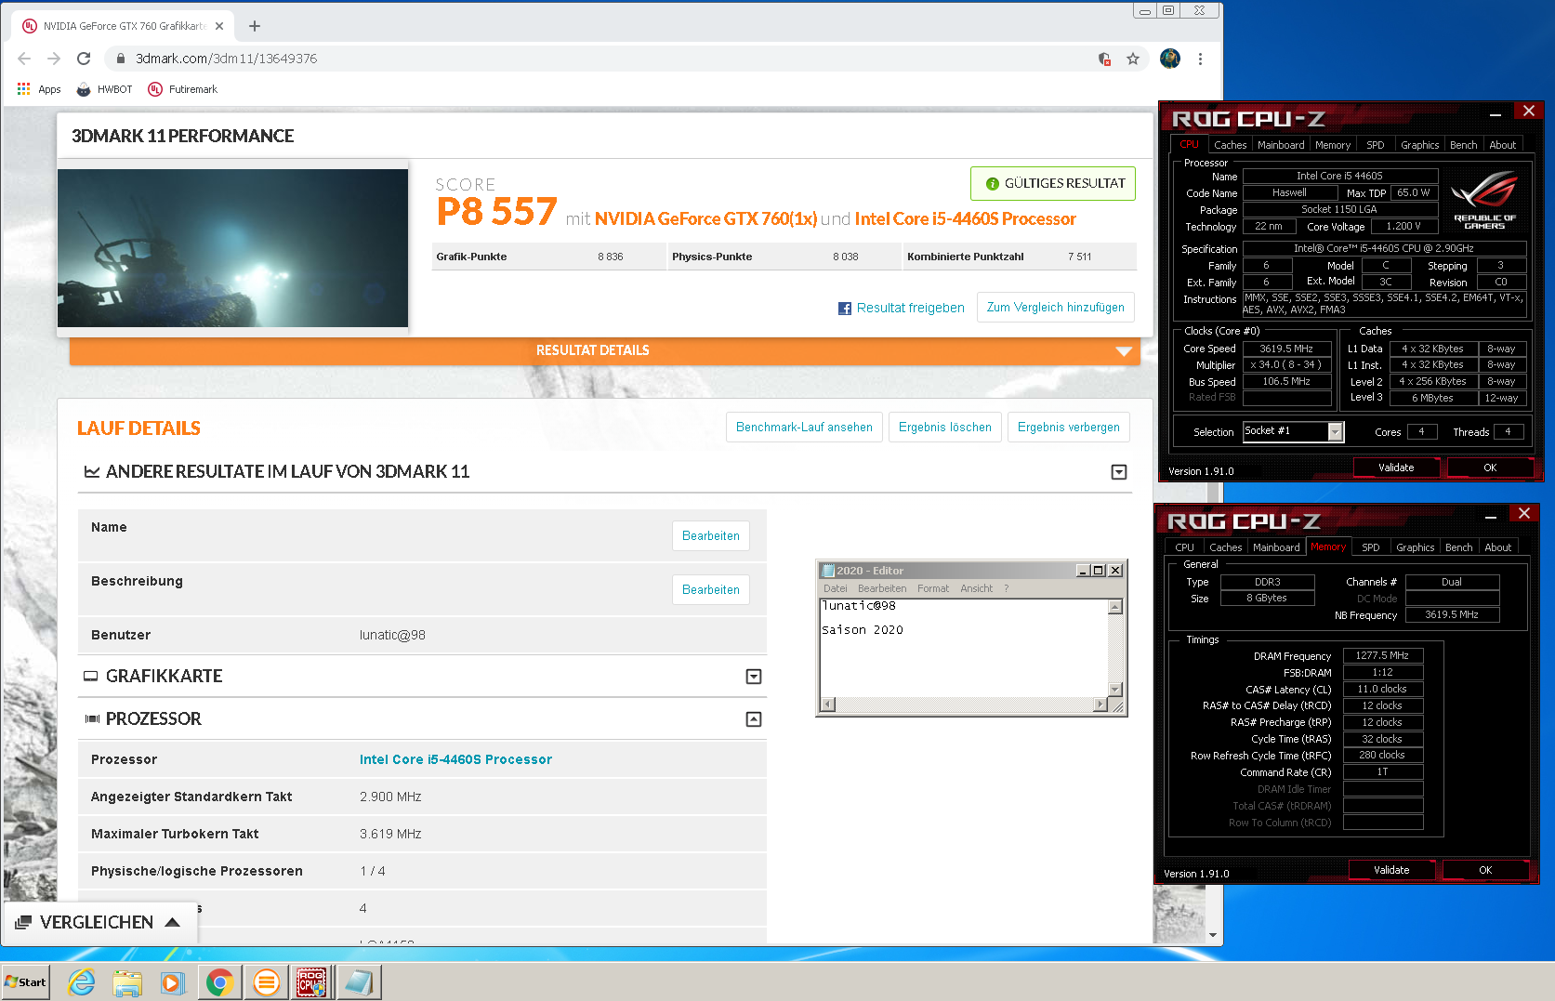Open the Chrome profile avatar
Screen dimensions: 1555x1001
pyautogui.click(x=1170, y=59)
